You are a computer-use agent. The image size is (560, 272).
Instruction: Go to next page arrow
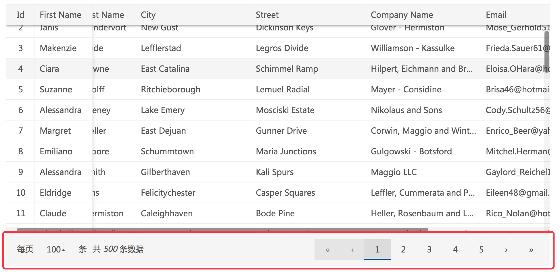(506, 250)
